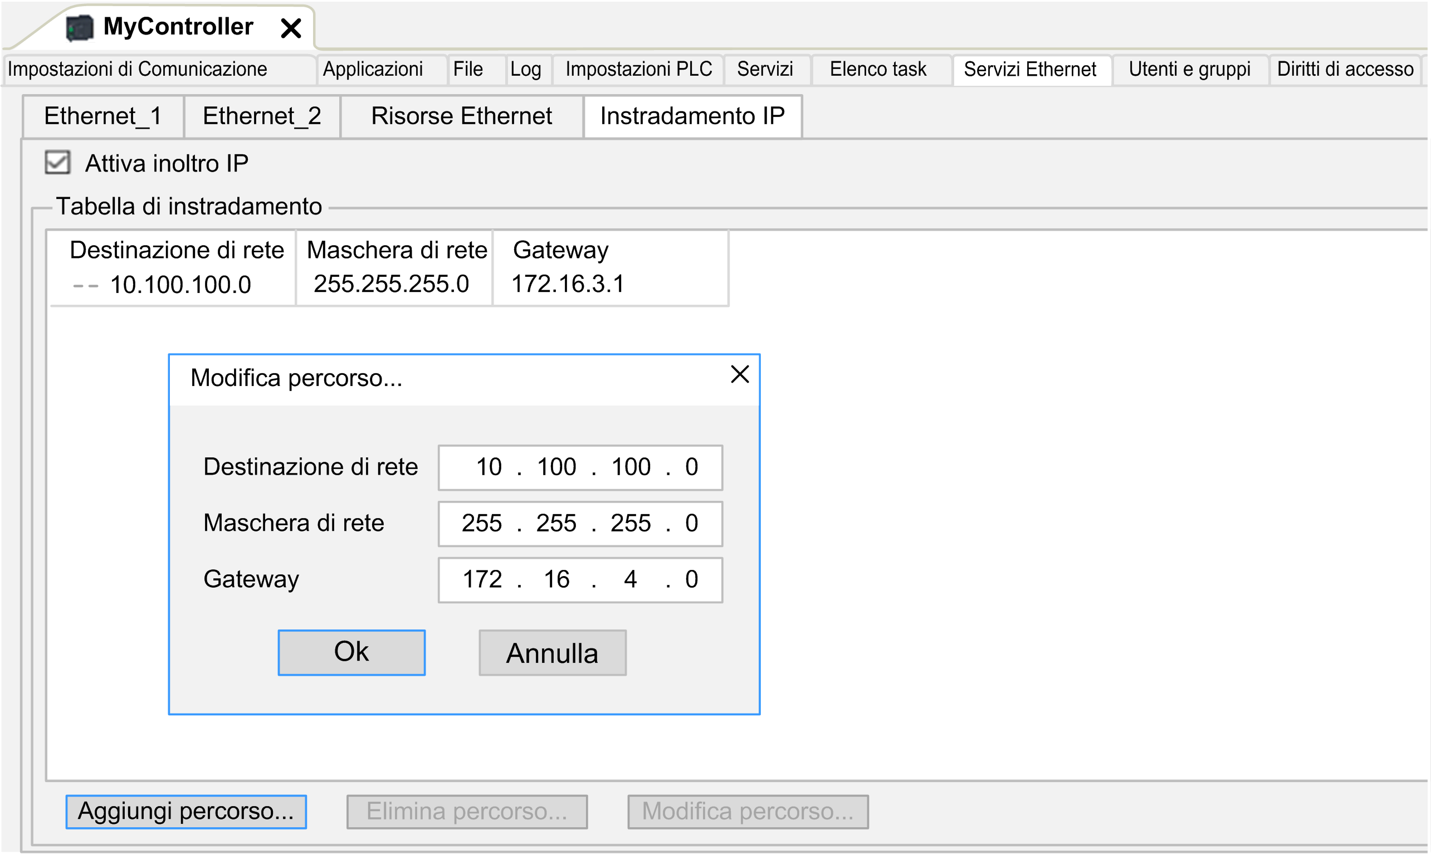Click the Maschera di rete input field
The width and height of the screenshot is (1431, 854).
pyautogui.click(x=580, y=524)
